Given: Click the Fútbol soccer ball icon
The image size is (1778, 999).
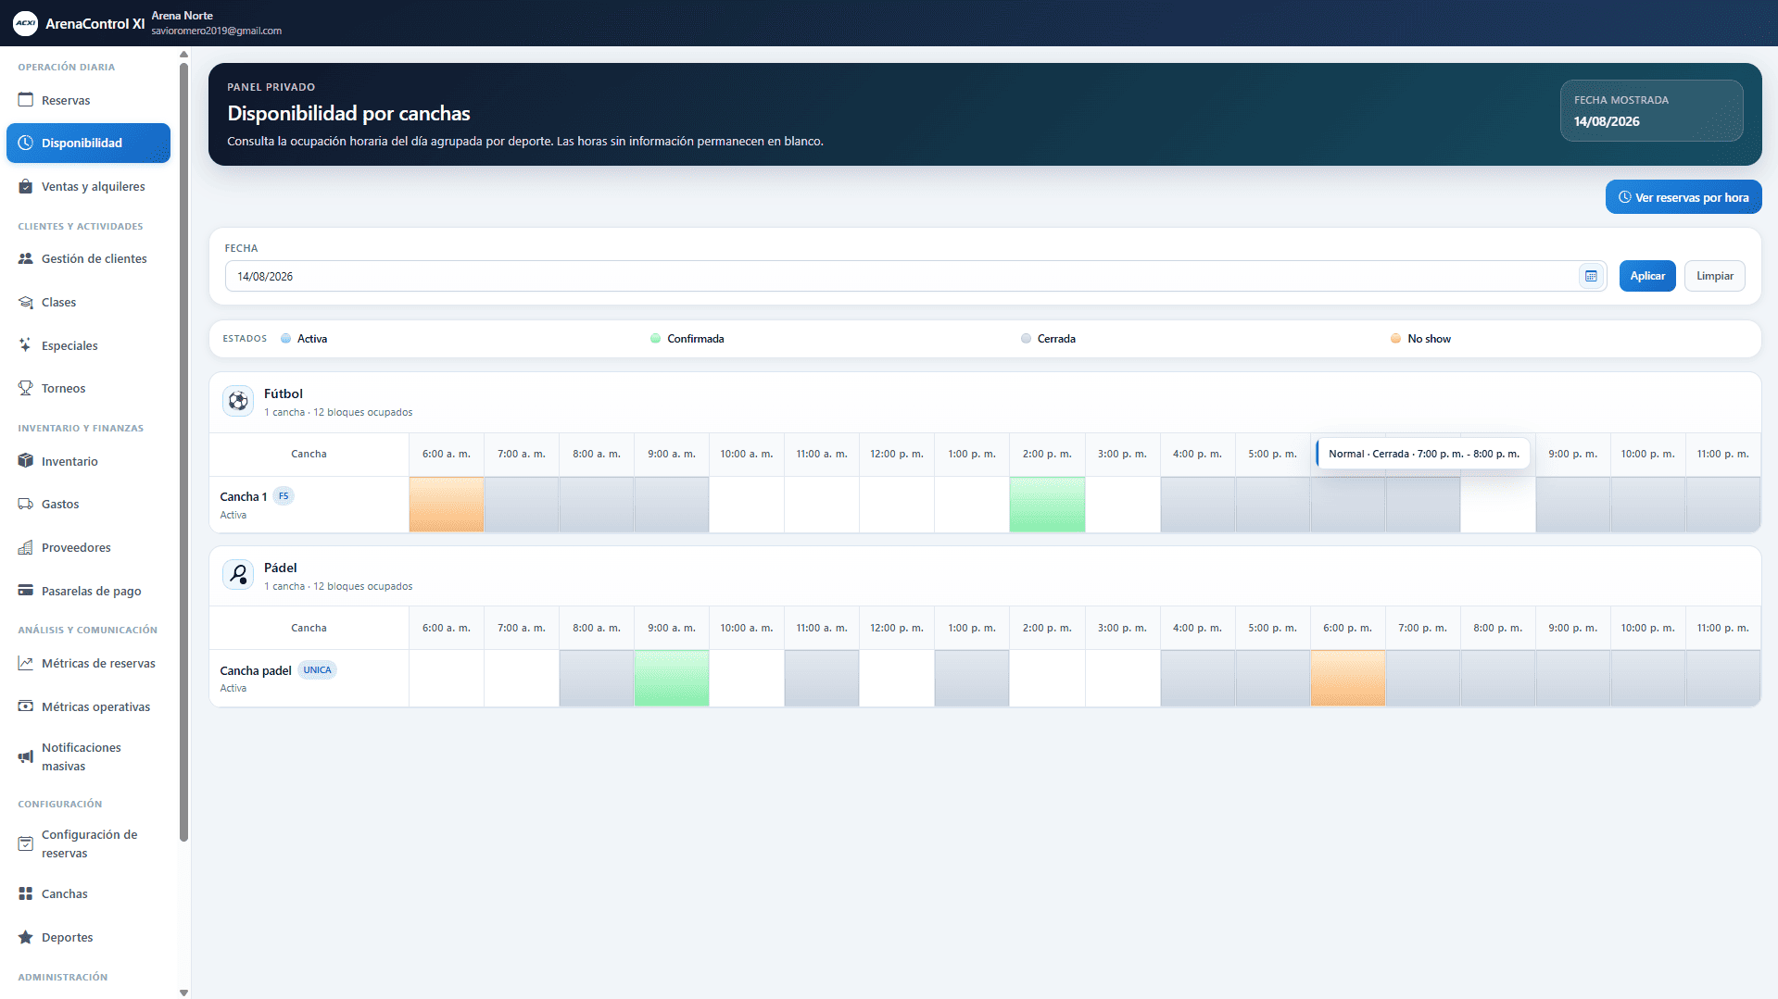Looking at the screenshot, I should [x=238, y=401].
